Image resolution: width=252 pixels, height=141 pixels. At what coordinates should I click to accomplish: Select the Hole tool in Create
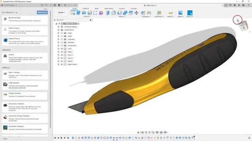point(89,13)
